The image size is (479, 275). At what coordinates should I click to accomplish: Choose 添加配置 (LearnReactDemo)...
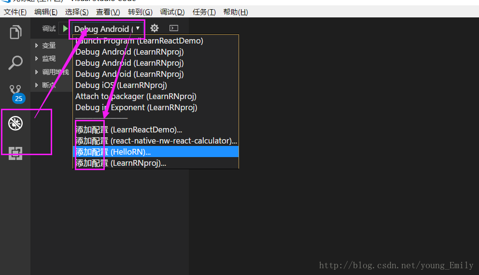(156, 130)
